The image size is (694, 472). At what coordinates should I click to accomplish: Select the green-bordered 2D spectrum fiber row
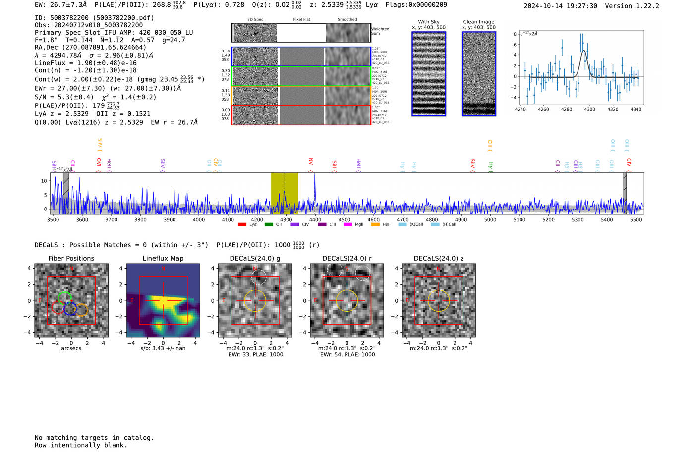click(x=301, y=76)
